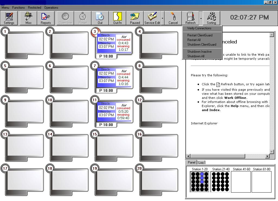The width and height of the screenshot is (278, 201).
Task: Open the Functions menu
Action: coord(18,7)
